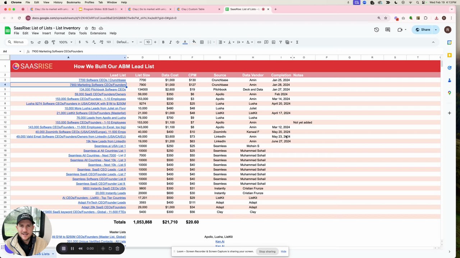Screen dimensions: 460x258
Task: Open 7700 Software CEOs / Crunchbase link
Action: coord(102,80)
